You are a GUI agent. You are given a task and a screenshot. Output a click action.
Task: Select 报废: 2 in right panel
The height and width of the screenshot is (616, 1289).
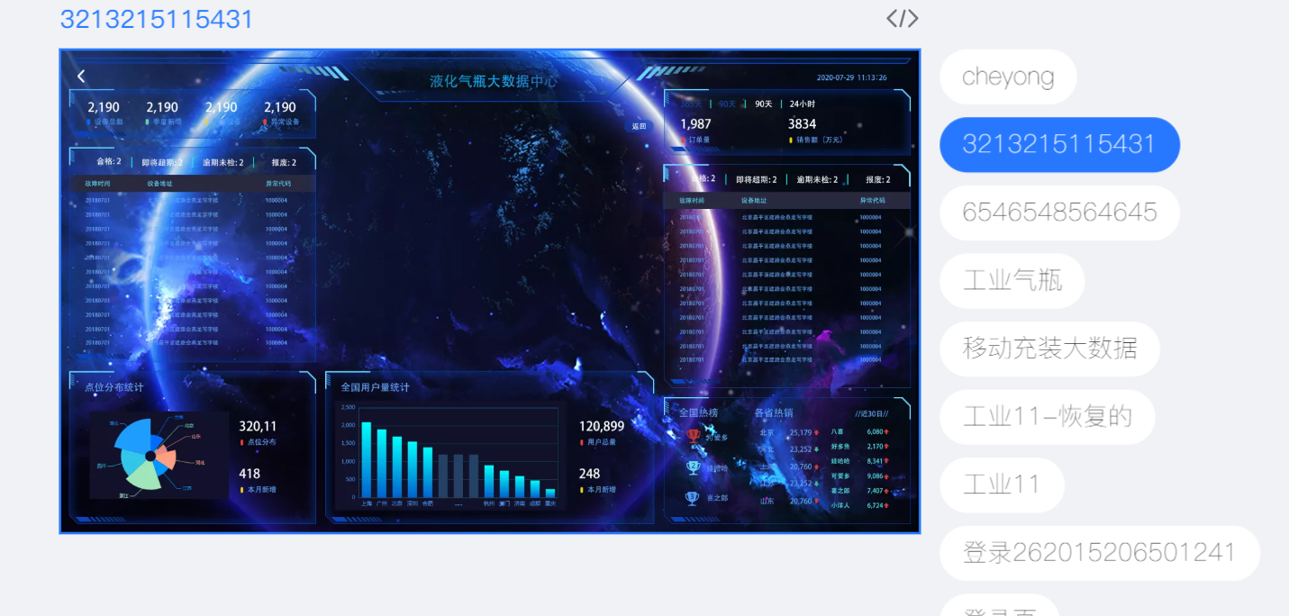[878, 180]
